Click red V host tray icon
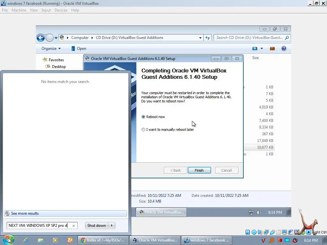The height and width of the screenshot is (245, 327). tap(263, 241)
